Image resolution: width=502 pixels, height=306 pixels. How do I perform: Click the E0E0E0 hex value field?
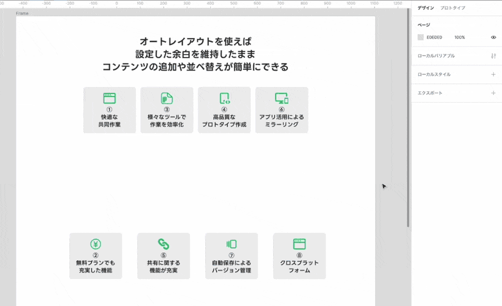pos(434,37)
